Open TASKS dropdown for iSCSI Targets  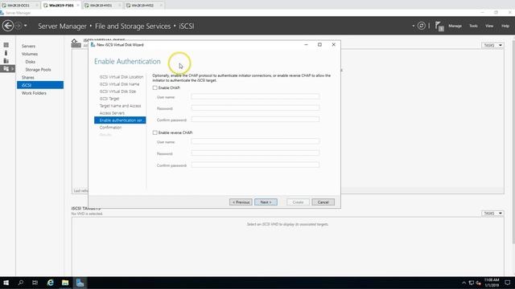click(492, 214)
